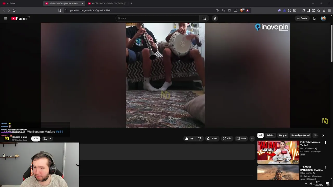333x187 pixels.
Task: Open the Yalan Makinesi video thumbnail
Action: point(278,152)
